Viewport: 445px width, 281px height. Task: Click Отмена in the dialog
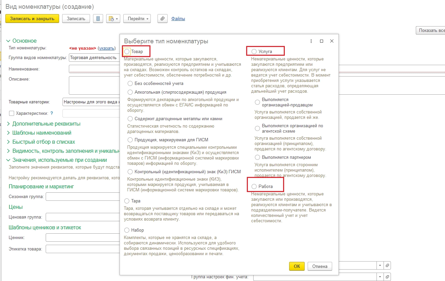tap(320, 266)
